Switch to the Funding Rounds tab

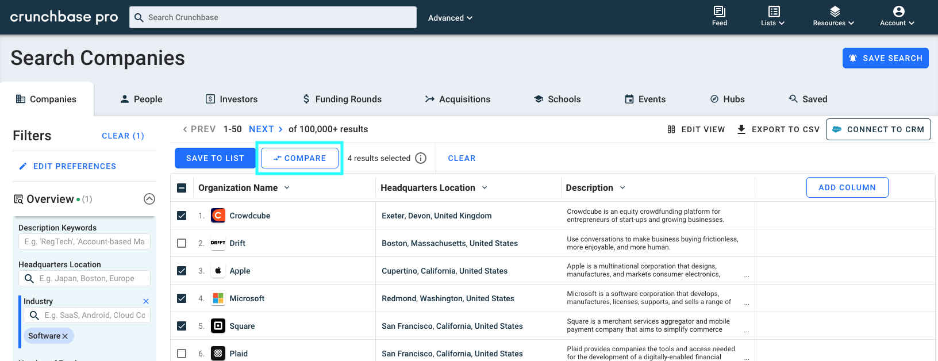(x=342, y=99)
